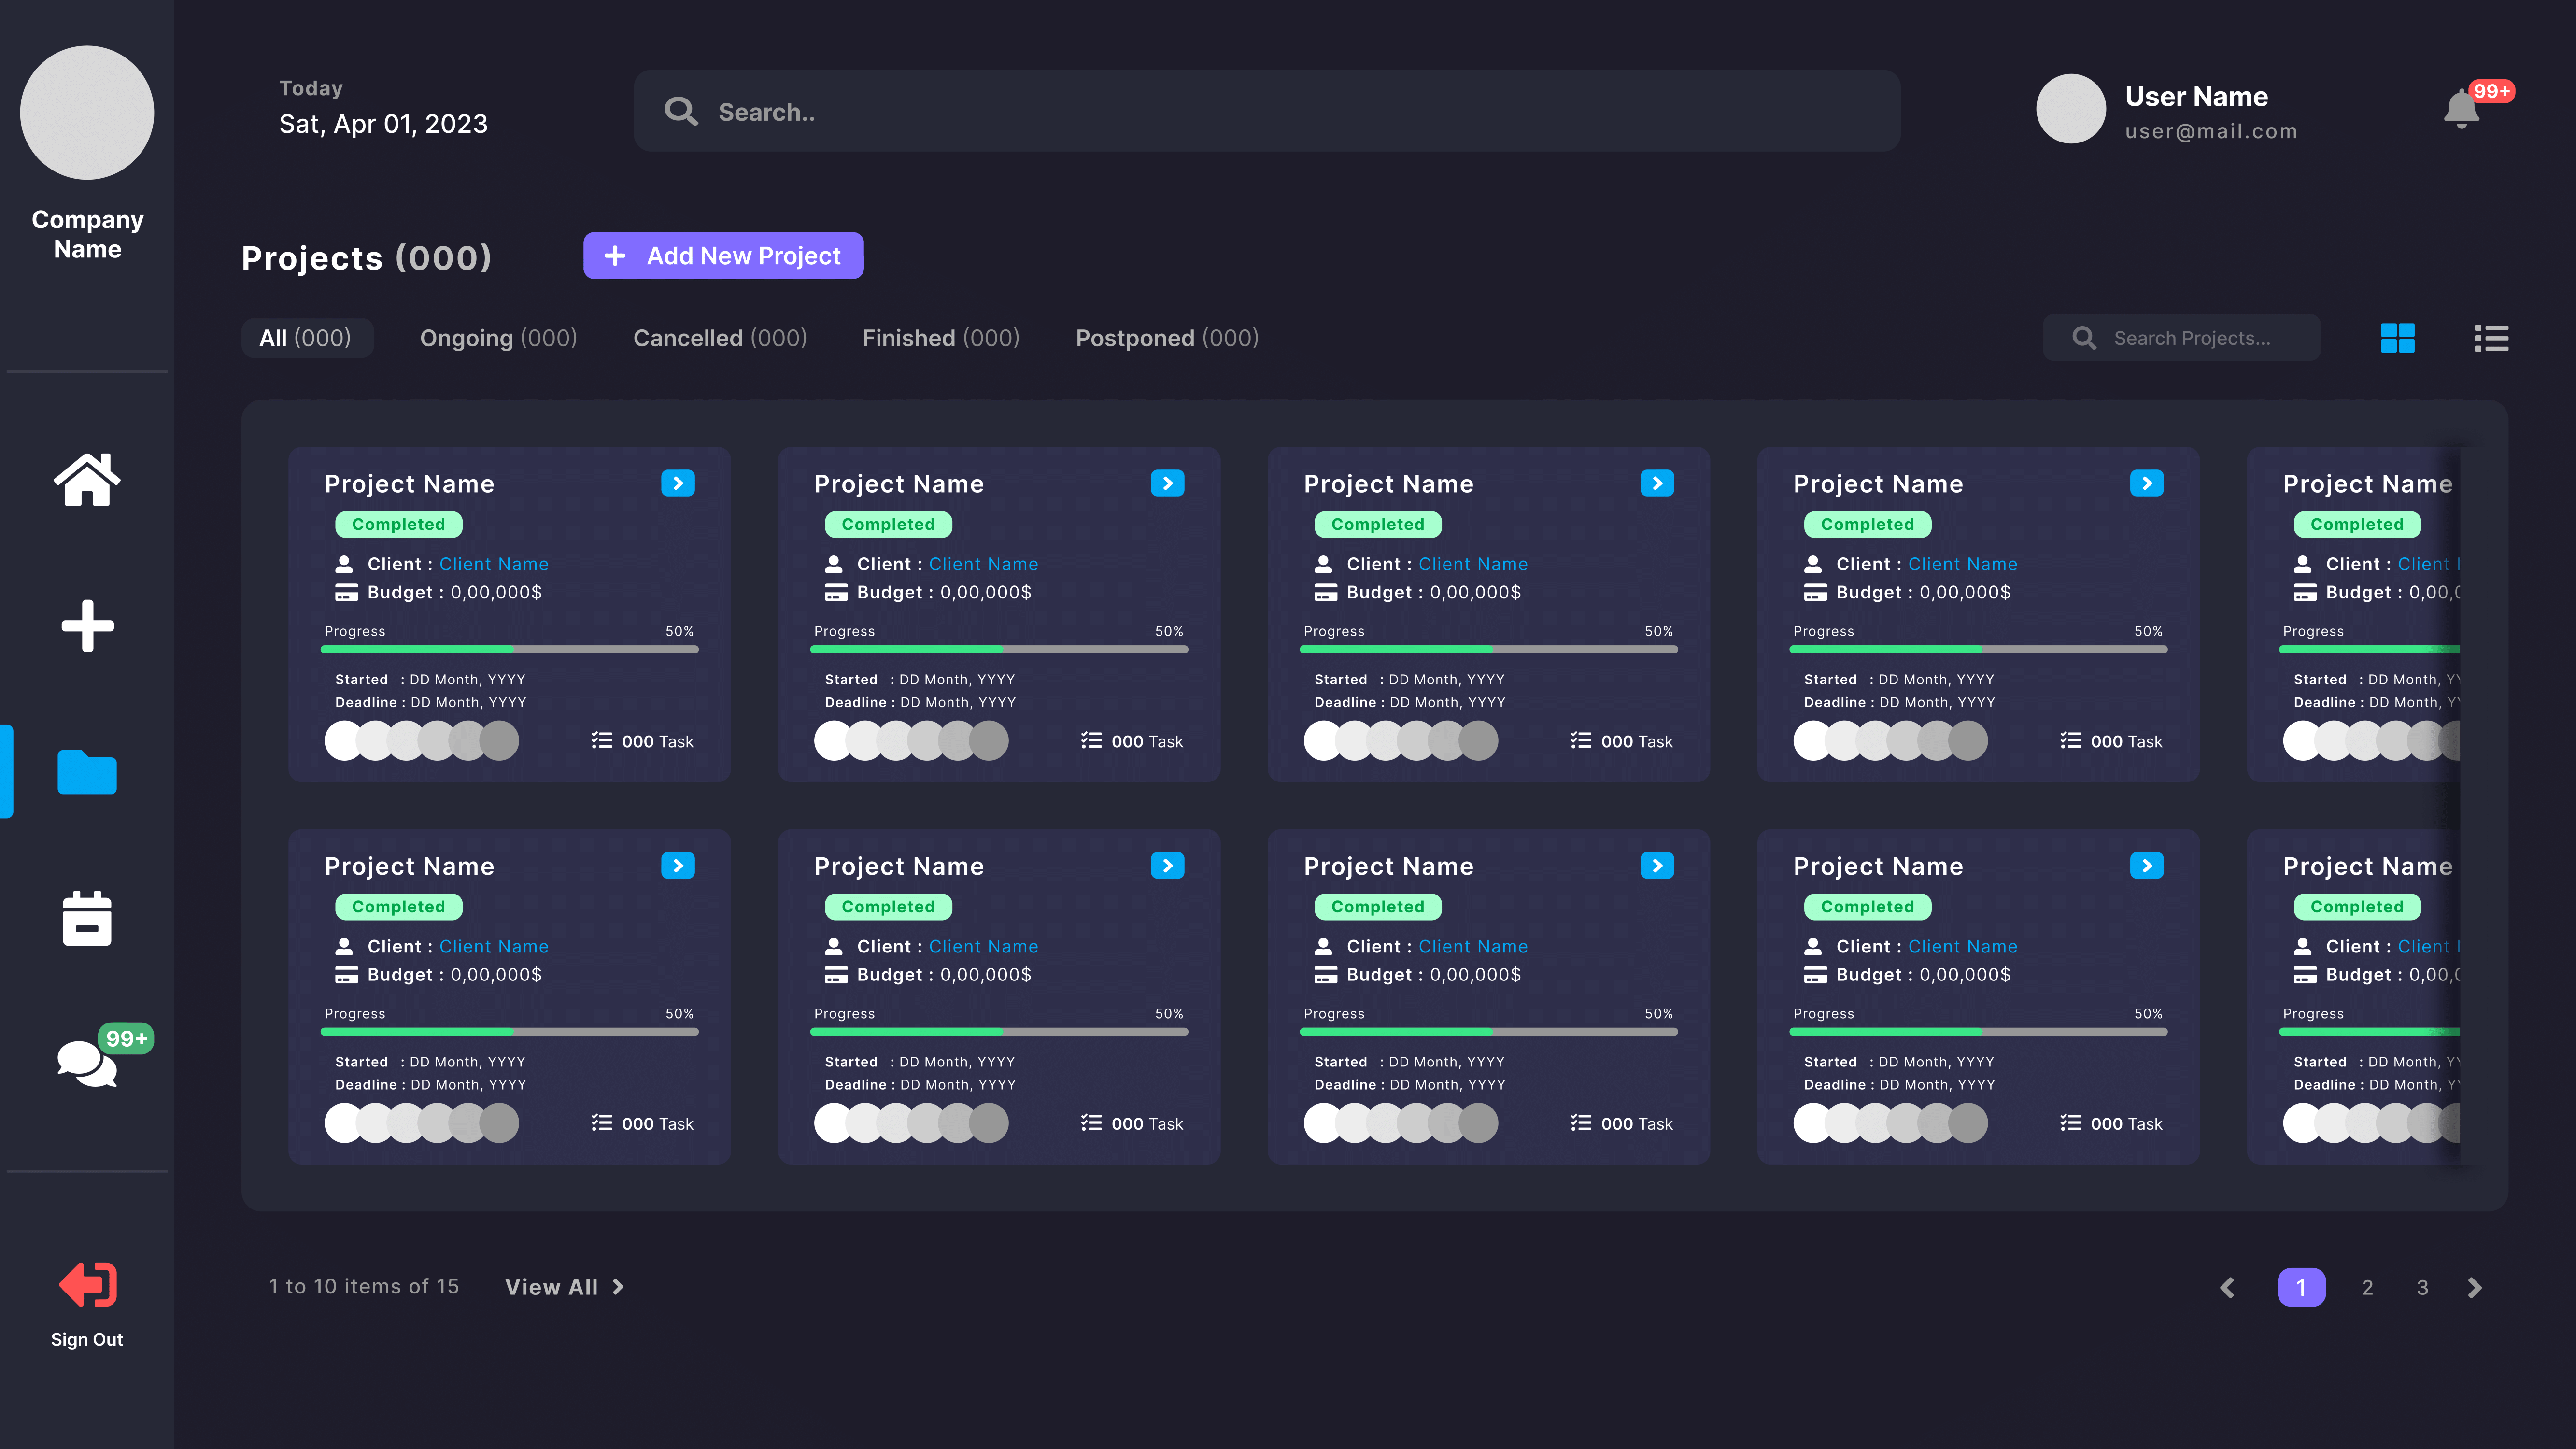Click Add New Project button
2576x1449 pixels.
[x=723, y=256]
